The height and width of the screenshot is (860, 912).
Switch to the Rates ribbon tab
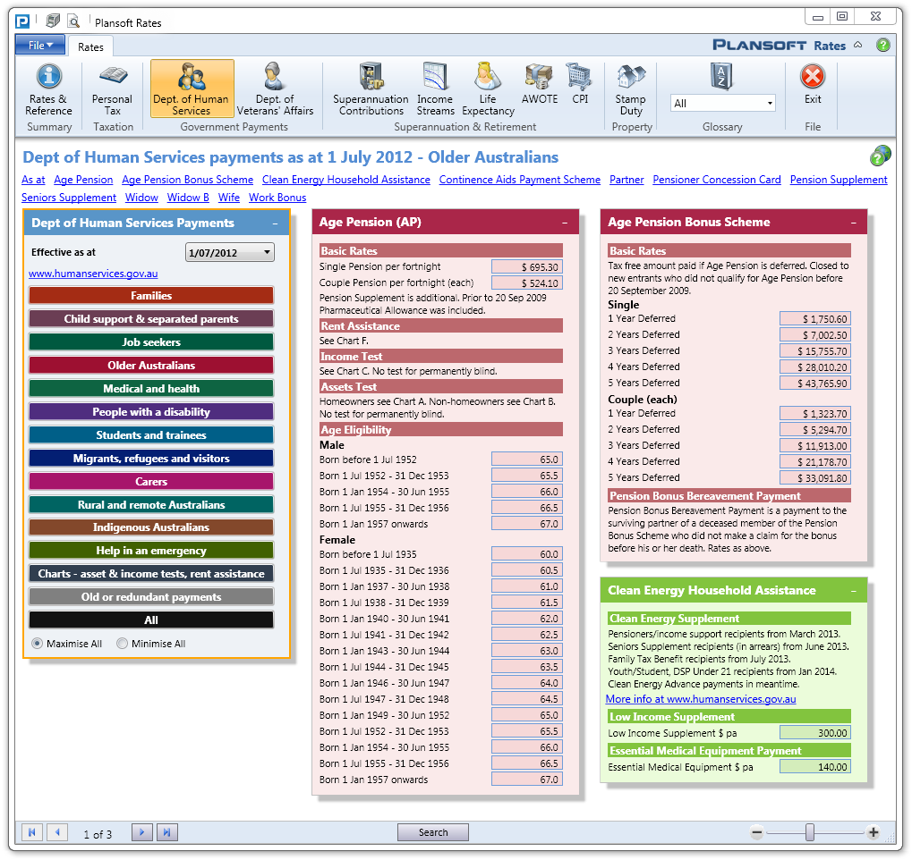(90, 46)
